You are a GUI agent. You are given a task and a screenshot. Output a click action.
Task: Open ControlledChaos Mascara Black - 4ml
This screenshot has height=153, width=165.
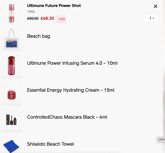coord(67,117)
